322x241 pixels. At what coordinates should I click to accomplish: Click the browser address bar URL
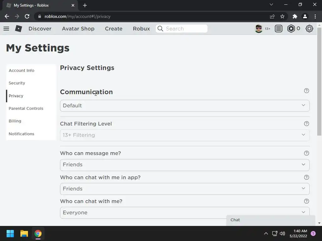pos(77,16)
